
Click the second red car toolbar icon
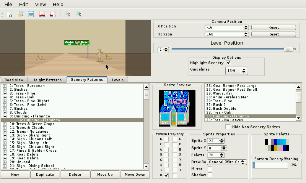[54, 14]
